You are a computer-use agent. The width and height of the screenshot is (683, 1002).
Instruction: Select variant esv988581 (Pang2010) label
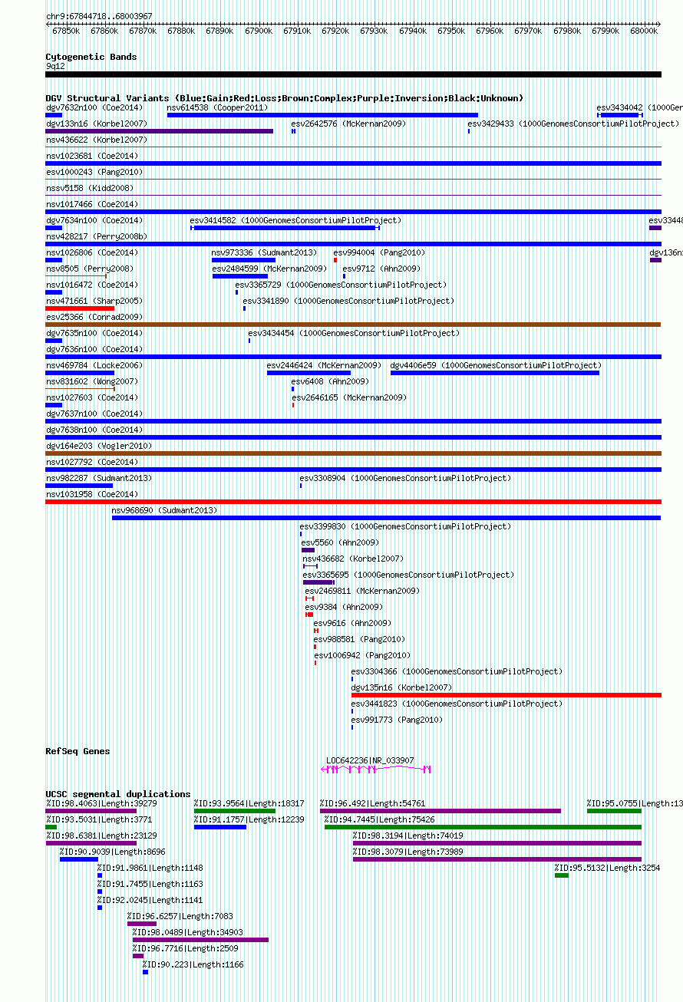pos(359,639)
